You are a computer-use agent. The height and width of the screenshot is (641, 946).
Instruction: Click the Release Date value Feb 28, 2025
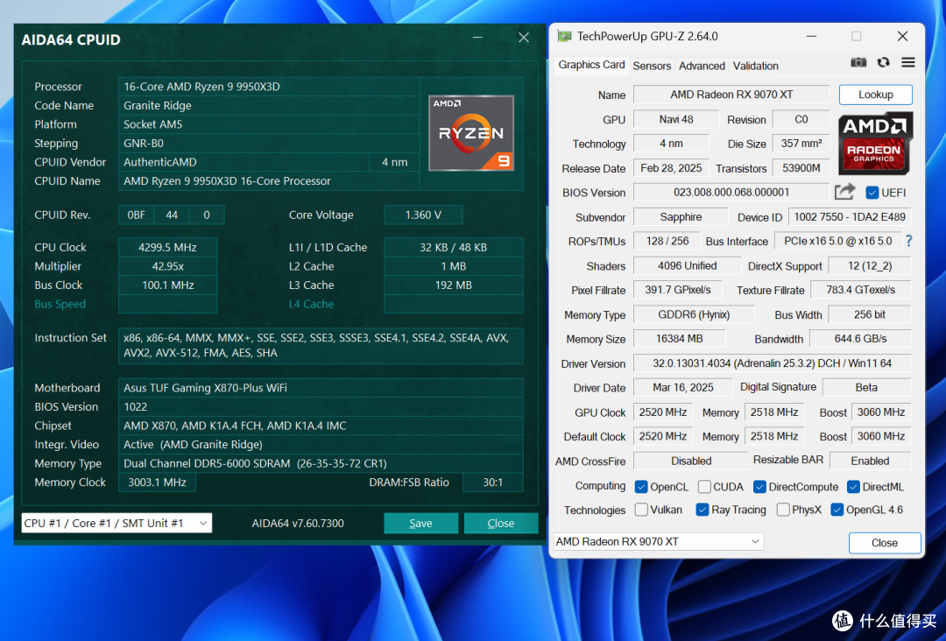click(x=671, y=167)
